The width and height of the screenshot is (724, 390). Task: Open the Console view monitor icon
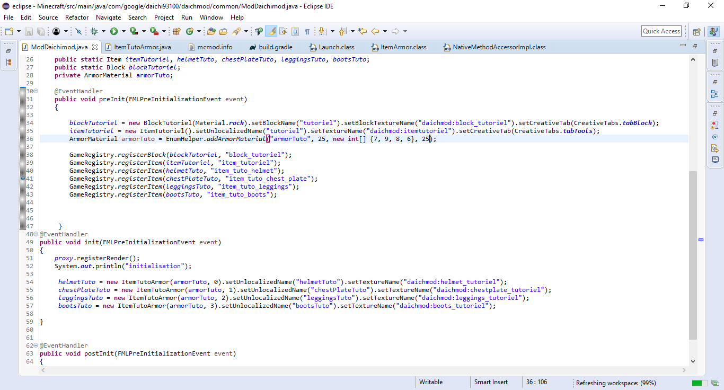[x=715, y=159]
